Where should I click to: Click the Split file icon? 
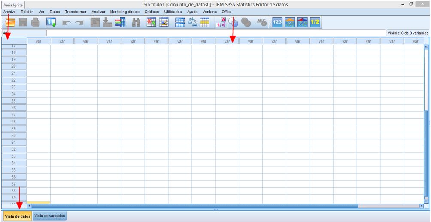tap(180, 23)
